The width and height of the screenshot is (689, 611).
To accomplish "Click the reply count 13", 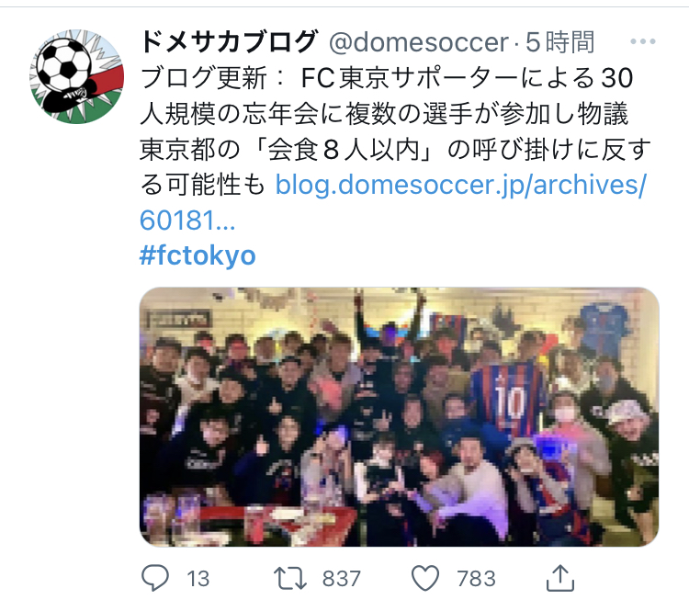I will [x=198, y=579].
